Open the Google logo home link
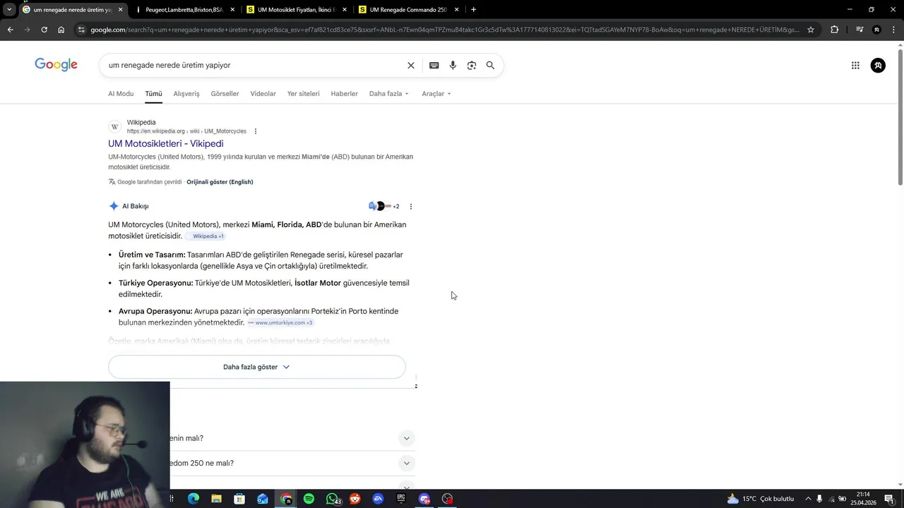 pyautogui.click(x=56, y=65)
